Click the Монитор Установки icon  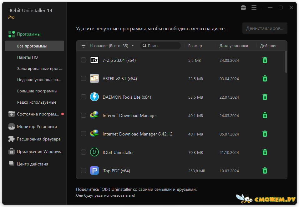pyautogui.click(x=12, y=127)
